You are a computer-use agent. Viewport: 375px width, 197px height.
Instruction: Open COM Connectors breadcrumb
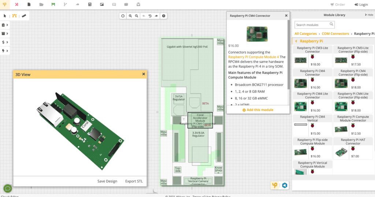coord(335,34)
